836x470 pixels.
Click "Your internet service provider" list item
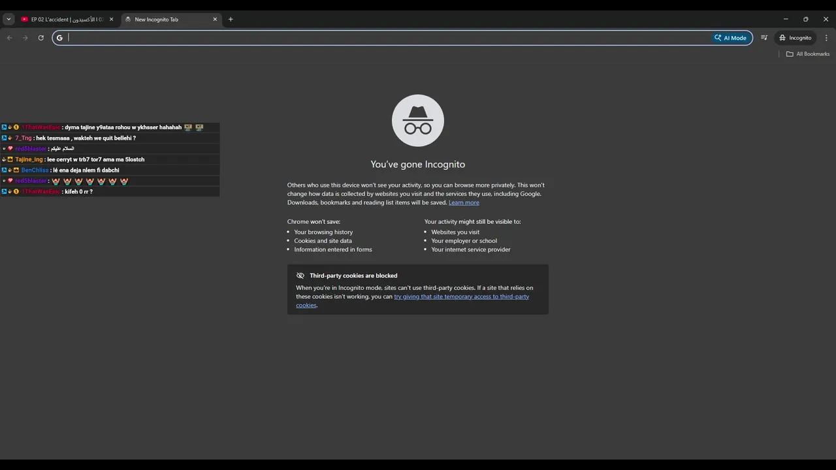pos(471,249)
